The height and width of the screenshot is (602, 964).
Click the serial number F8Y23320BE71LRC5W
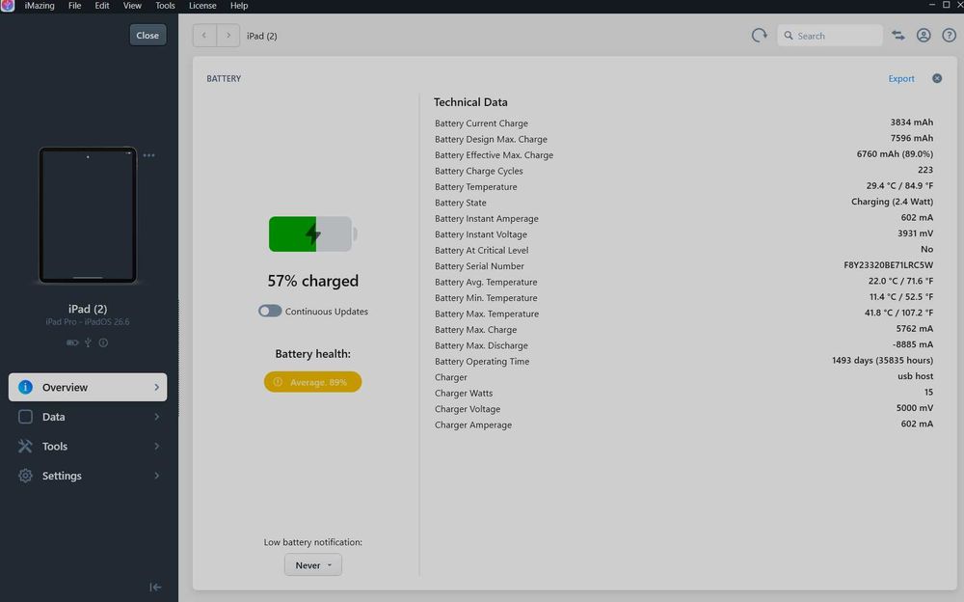tap(889, 265)
